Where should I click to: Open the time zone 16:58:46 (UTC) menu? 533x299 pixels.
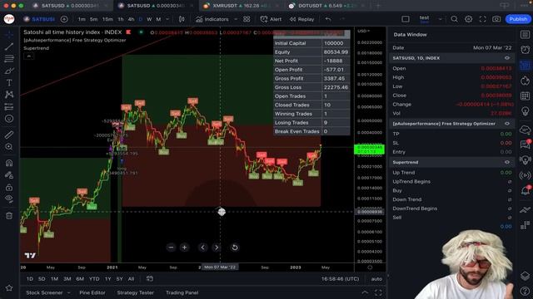[340, 279]
